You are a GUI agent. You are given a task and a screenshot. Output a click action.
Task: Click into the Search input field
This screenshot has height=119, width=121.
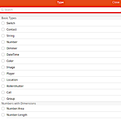pos(60,10)
